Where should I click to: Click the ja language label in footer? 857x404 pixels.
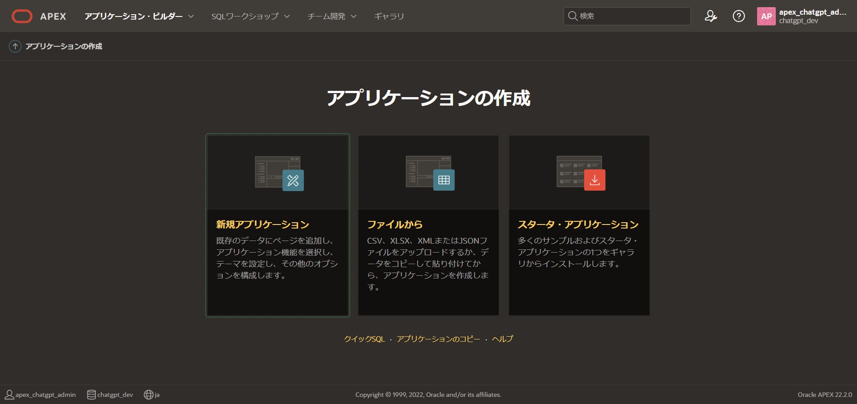(157, 395)
